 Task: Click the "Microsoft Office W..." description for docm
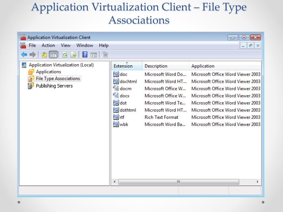165,89
